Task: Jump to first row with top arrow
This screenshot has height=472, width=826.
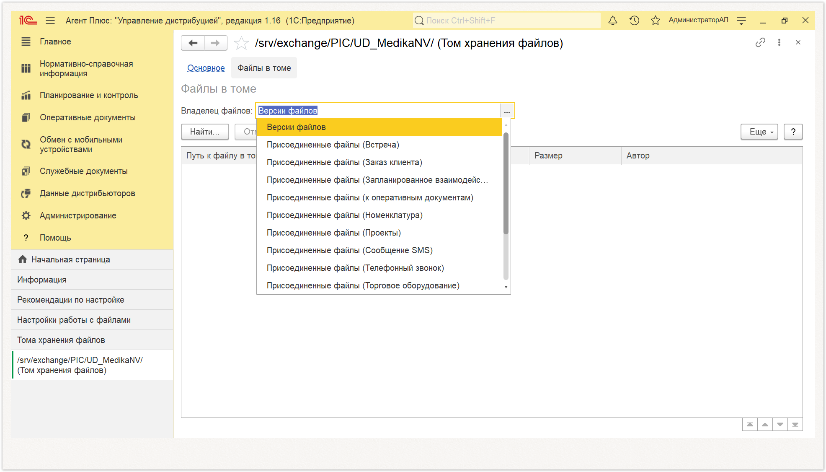Action: tap(750, 424)
